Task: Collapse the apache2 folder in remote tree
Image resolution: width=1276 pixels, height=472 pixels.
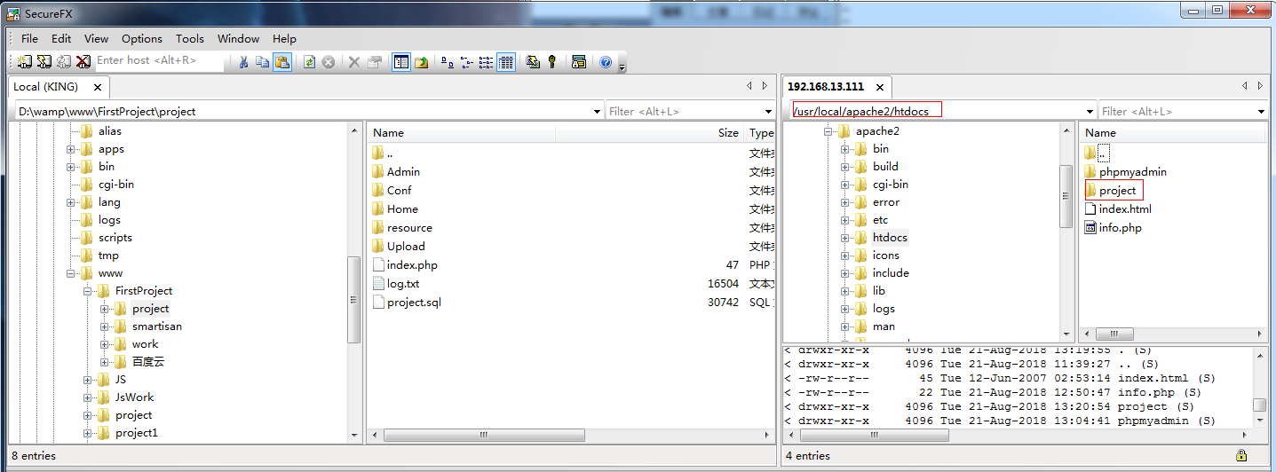Action: [828, 131]
